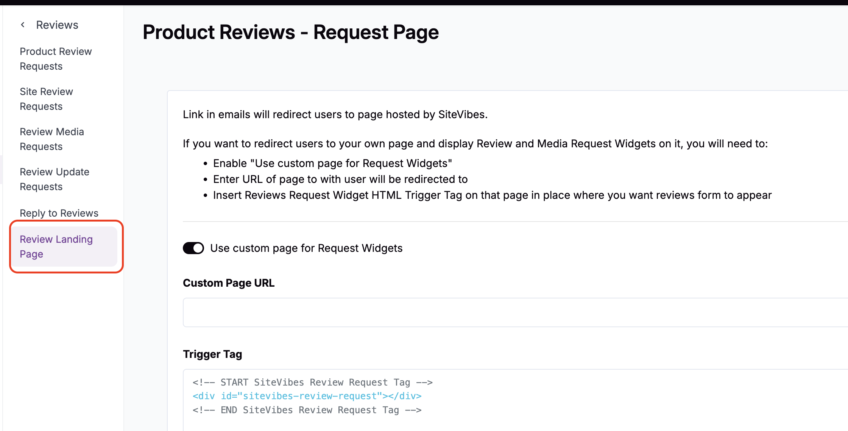Screen dimensions: 848x431
Task: Navigate to Reply to Reviews
Action: point(59,213)
